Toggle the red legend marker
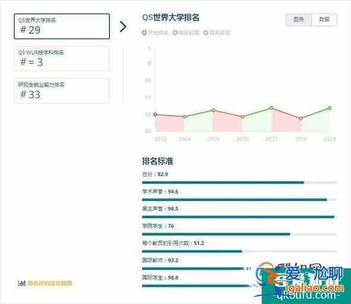Screen dimensions: 351x304 [206, 33]
